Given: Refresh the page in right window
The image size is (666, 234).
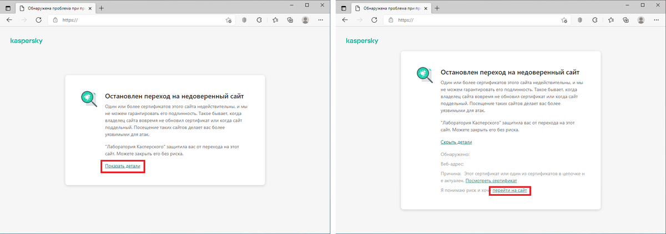Looking at the screenshot, I should pos(374,20).
